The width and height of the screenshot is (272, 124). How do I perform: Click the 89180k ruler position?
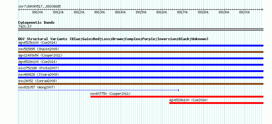pyautogui.click(x=203, y=12)
